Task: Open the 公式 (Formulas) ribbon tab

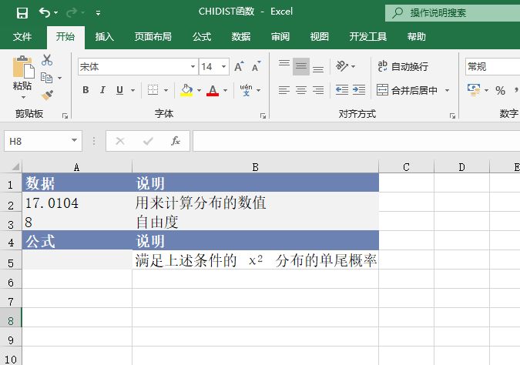Action: 202,36
